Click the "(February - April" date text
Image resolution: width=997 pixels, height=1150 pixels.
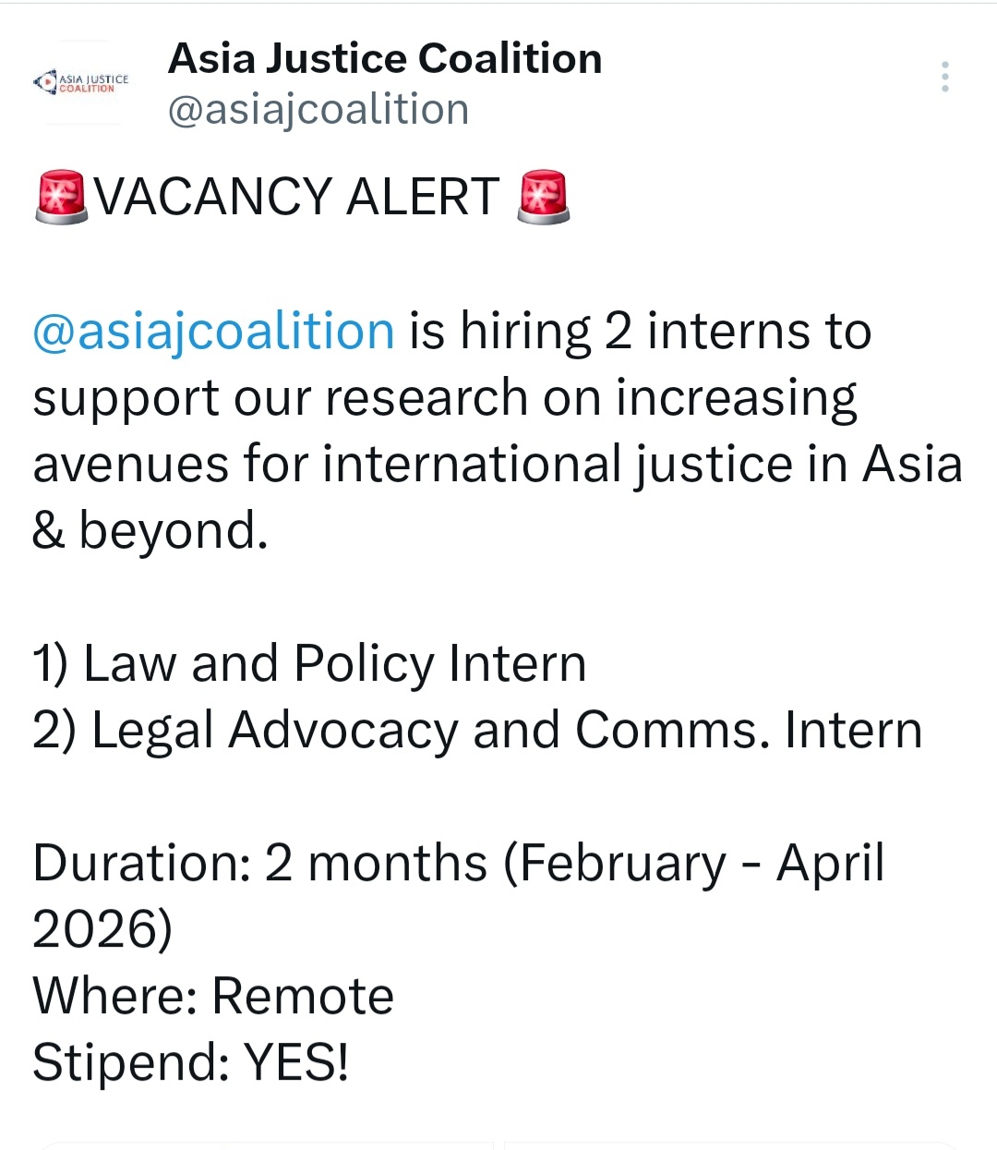[694, 863]
